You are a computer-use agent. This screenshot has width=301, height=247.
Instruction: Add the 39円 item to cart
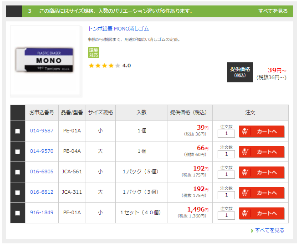tap(262, 131)
